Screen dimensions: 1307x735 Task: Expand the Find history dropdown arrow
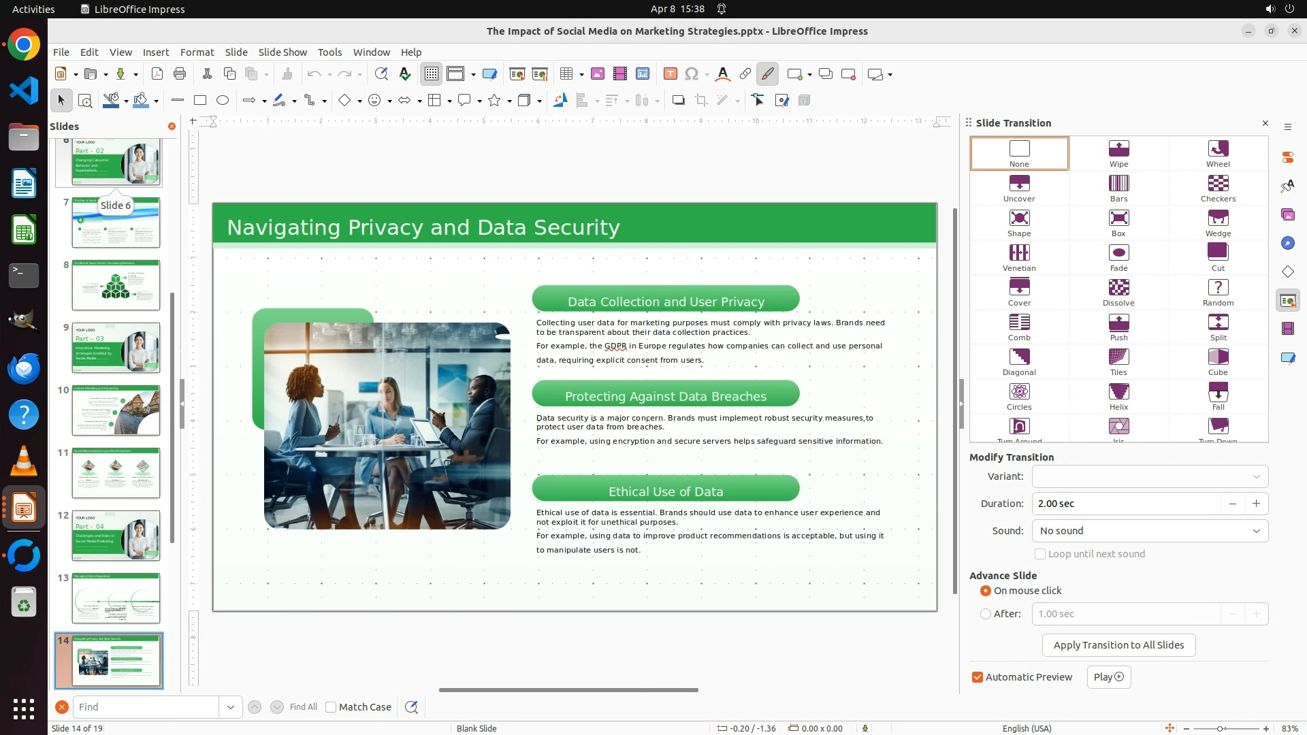tap(231, 707)
